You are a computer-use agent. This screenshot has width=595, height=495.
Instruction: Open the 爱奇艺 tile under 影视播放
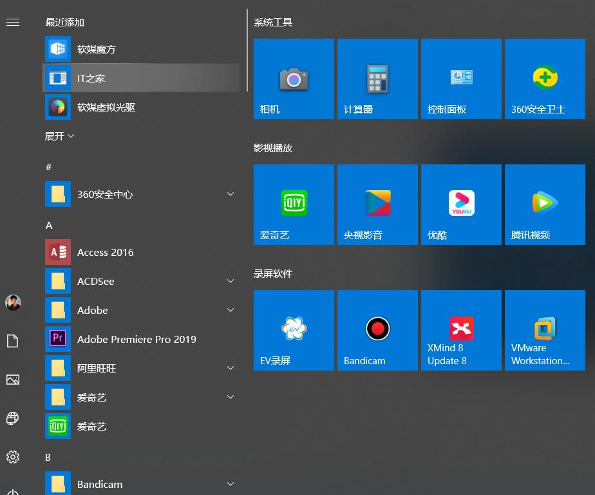[294, 204]
